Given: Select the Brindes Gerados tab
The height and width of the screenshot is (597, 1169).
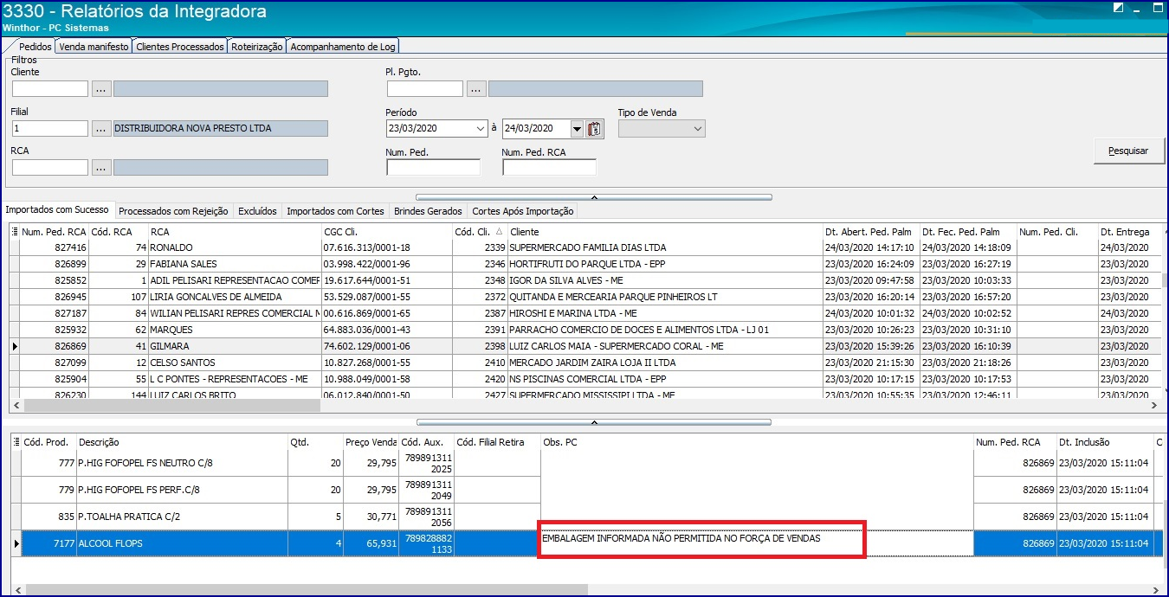Looking at the screenshot, I should click(x=428, y=211).
